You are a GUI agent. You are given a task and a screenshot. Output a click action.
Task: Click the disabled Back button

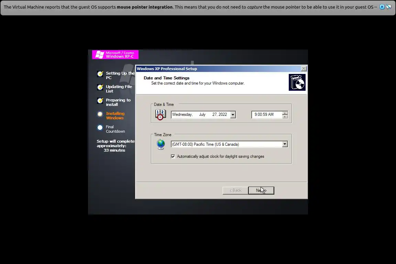[x=235, y=190]
